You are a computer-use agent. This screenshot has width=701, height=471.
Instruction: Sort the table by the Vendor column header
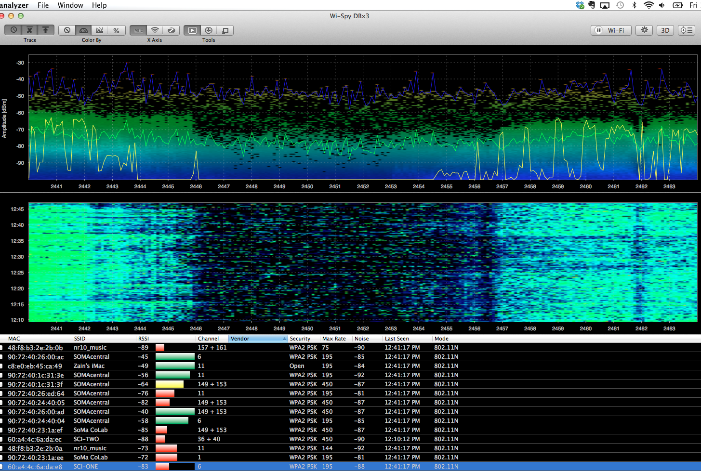click(257, 339)
